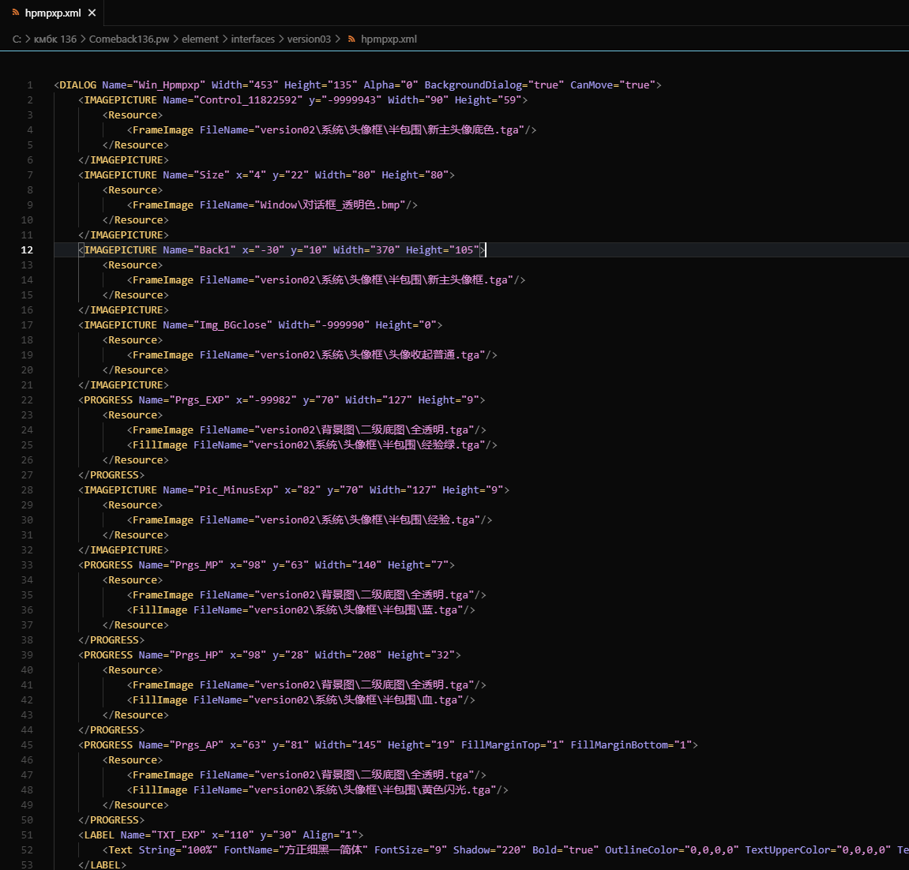Click the Shadow="220" attribute
Image resolution: width=909 pixels, height=870 pixels.
490,849
